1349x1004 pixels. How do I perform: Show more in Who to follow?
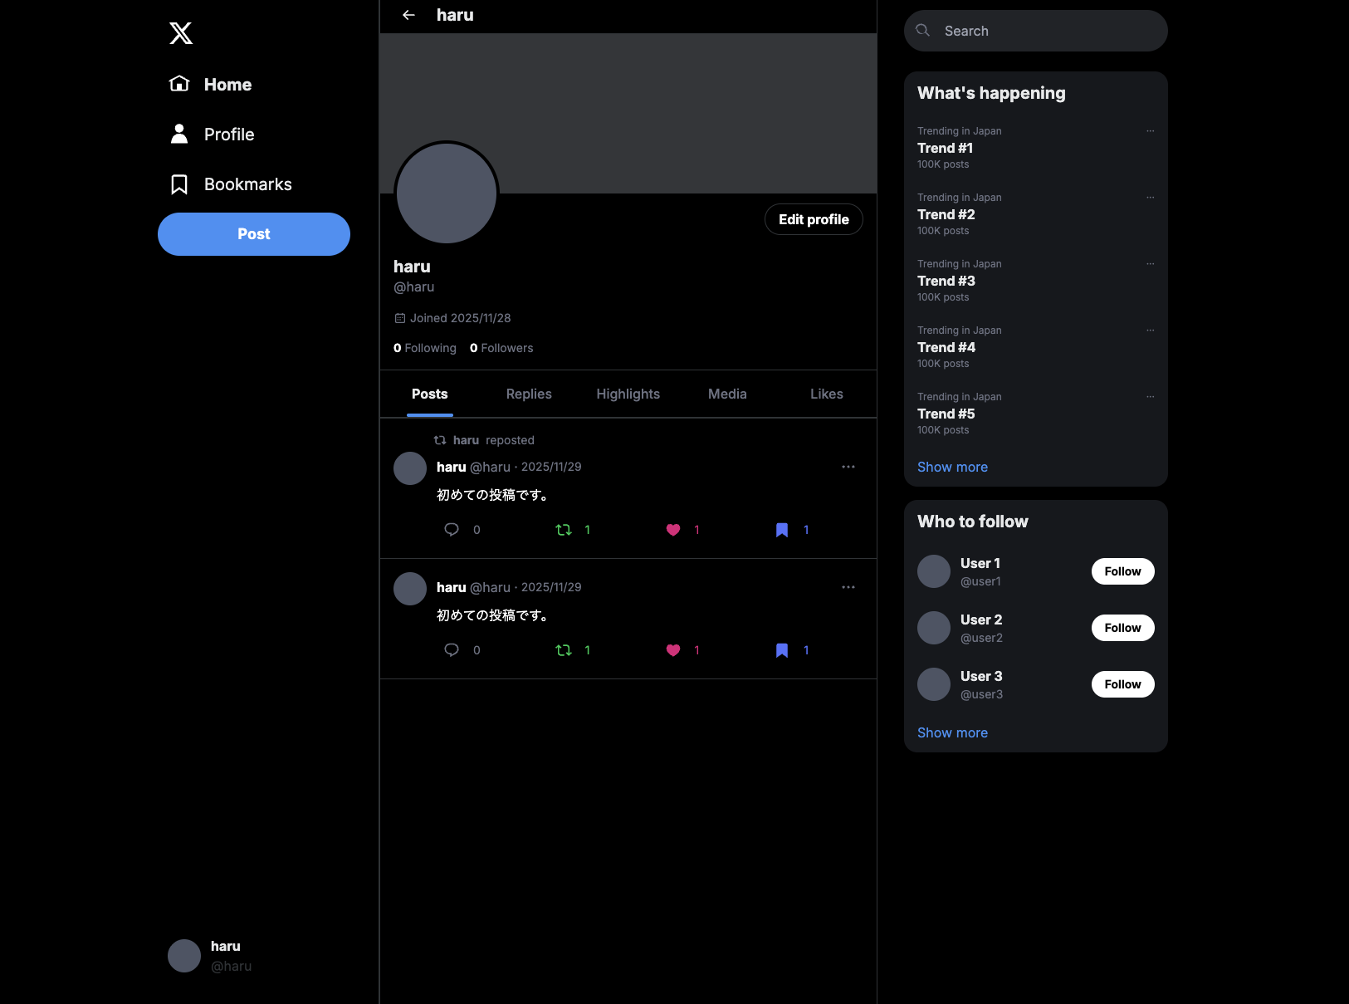coord(952,732)
